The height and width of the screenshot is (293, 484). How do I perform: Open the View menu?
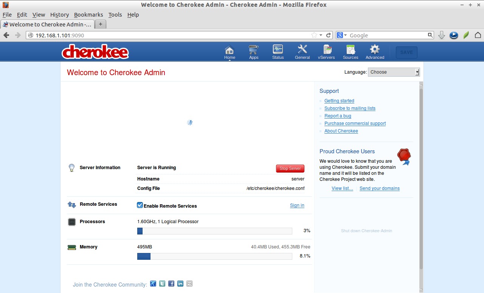pyautogui.click(x=39, y=15)
